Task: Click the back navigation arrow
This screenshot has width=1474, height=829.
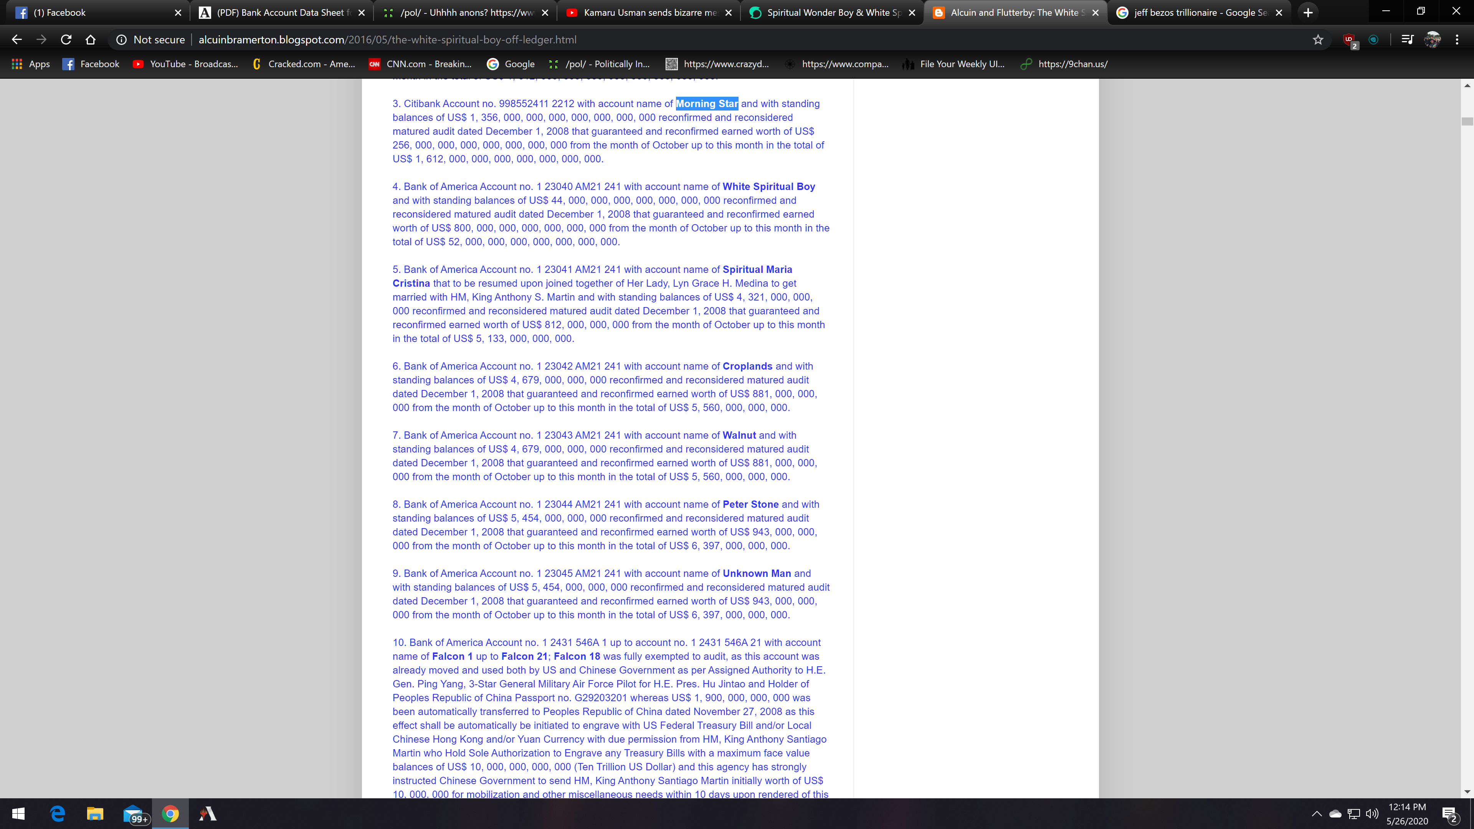Action: [17, 40]
